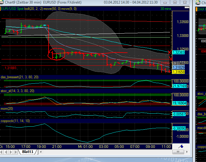
Task: Select the boll(20, 2, -2) indicator label
Action: pos(34,9)
